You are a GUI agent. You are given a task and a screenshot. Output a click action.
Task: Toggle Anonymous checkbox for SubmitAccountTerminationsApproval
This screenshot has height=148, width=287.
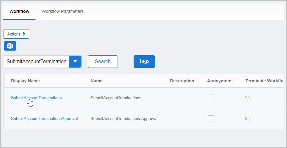point(211,118)
